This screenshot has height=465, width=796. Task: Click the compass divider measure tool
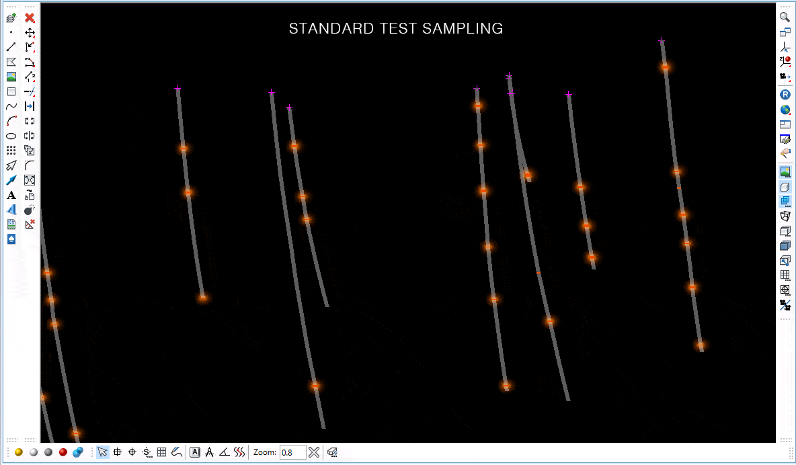pos(209,452)
